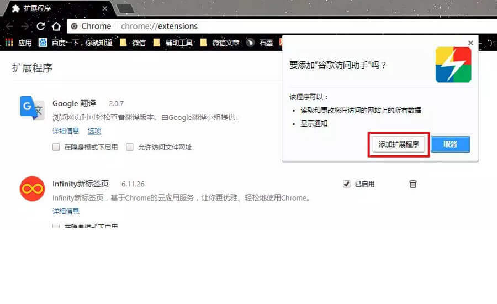497x304 pixels.
Task: Open the 应用 apps grid shortcut
Action: [x=18, y=43]
